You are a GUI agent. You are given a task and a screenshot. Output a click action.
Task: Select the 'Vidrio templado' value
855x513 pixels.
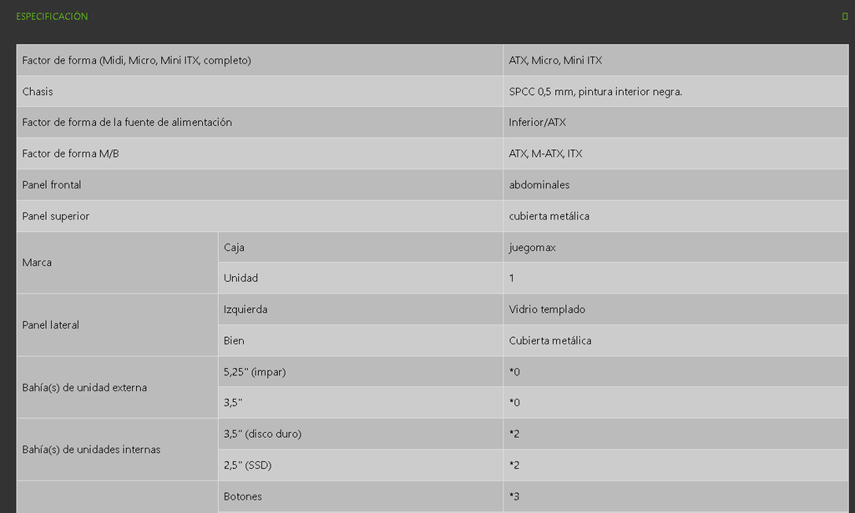point(547,309)
